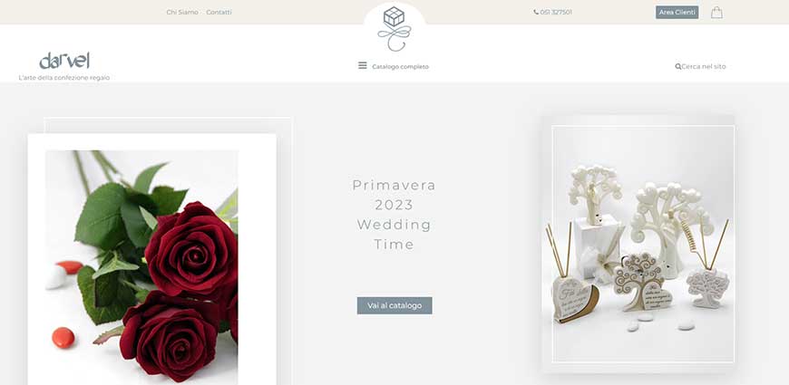
Task: Open the wedding favors tree image
Action: (x=643, y=244)
